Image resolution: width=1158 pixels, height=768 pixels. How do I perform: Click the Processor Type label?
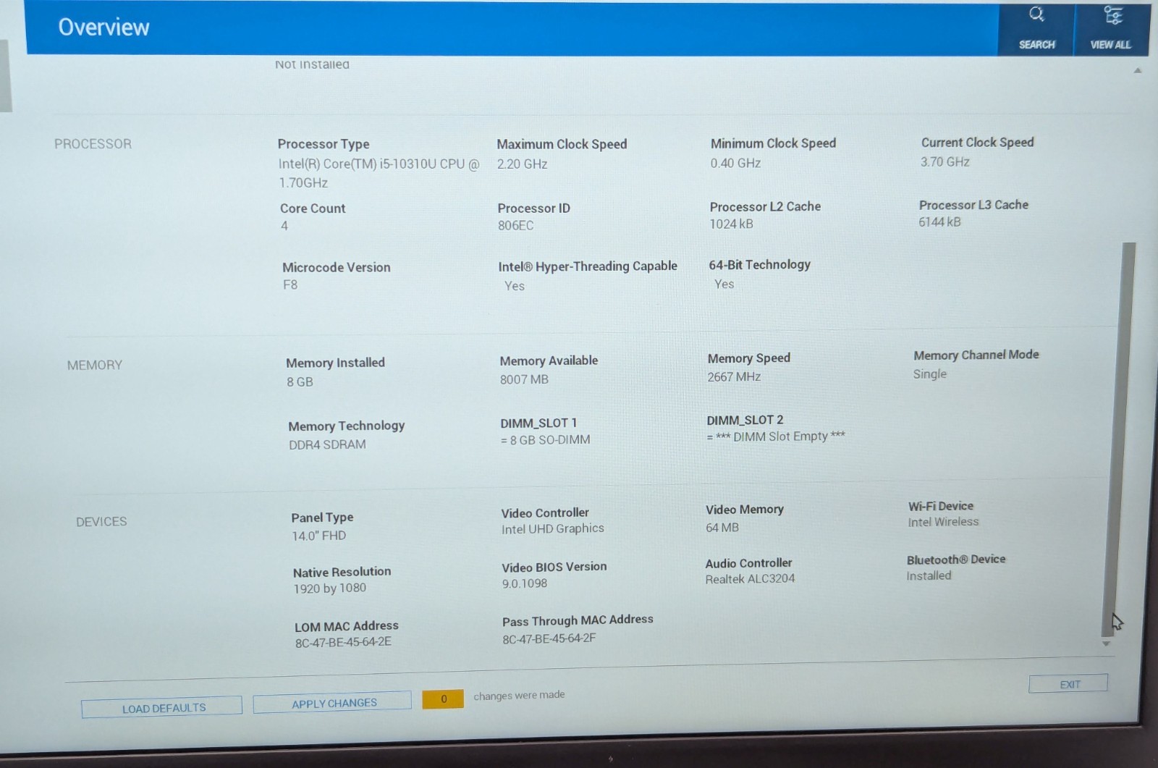[x=324, y=144]
